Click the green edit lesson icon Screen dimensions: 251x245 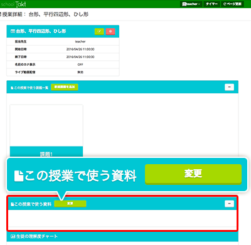[99, 31]
